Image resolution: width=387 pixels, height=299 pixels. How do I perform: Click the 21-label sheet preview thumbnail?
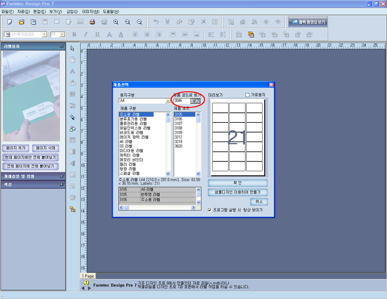point(237,137)
